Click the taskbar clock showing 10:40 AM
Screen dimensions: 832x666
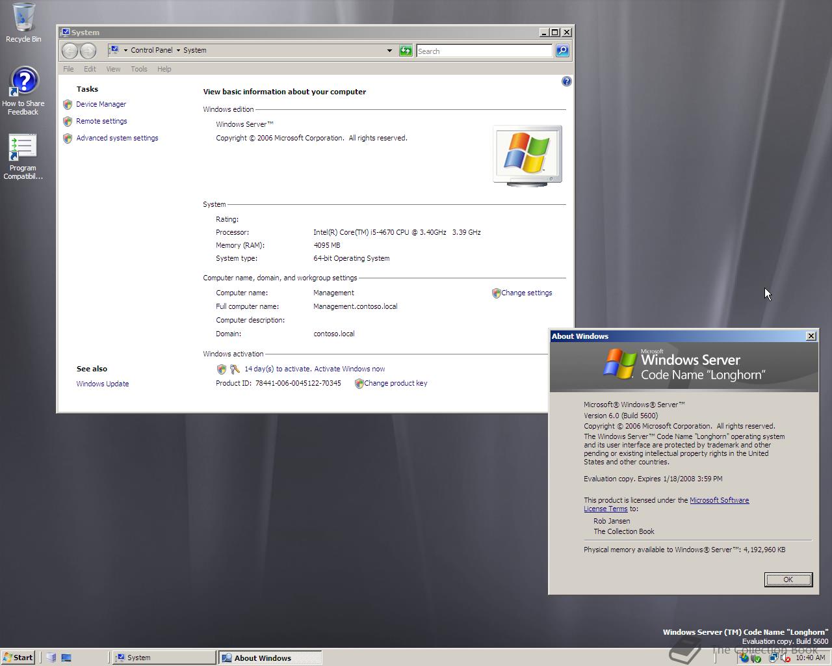click(x=810, y=658)
